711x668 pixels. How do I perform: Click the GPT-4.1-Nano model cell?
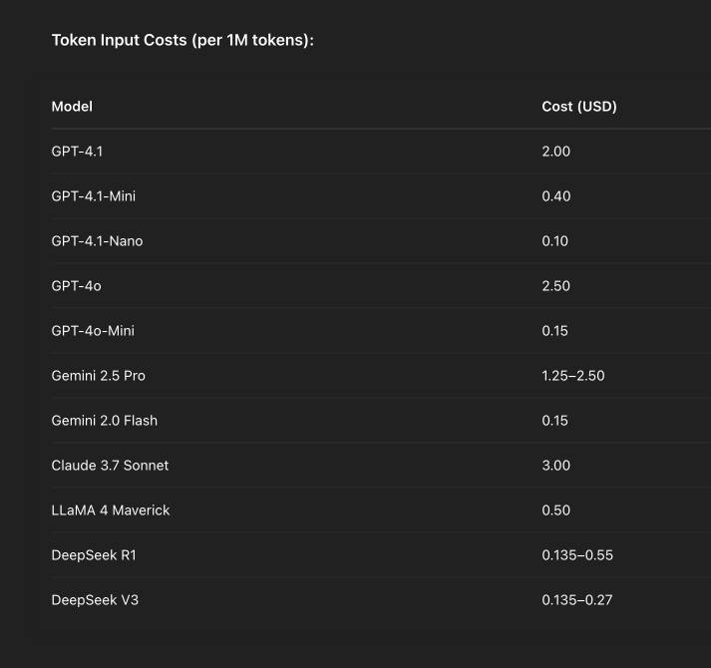point(97,241)
